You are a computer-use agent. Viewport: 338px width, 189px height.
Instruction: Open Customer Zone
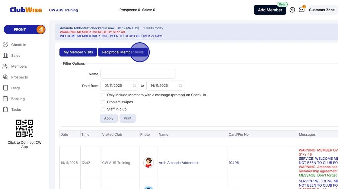(x=322, y=10)
